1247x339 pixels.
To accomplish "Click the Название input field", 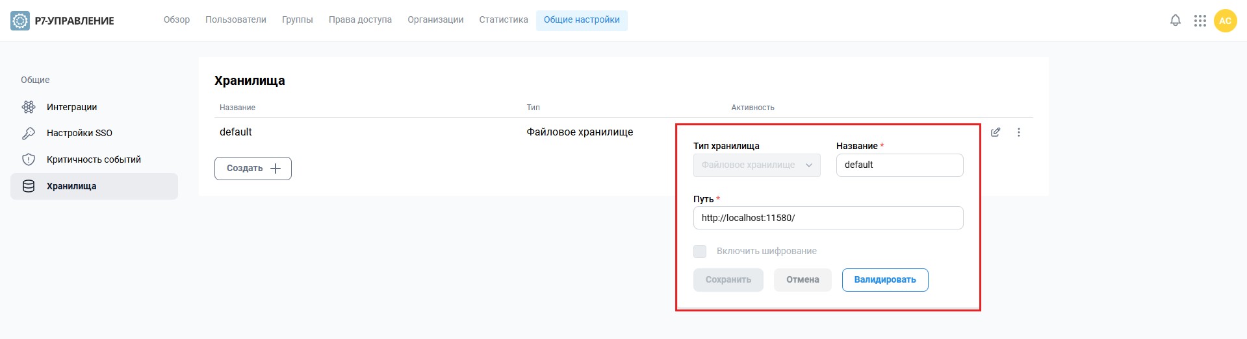I will click(x=899, y=165).
